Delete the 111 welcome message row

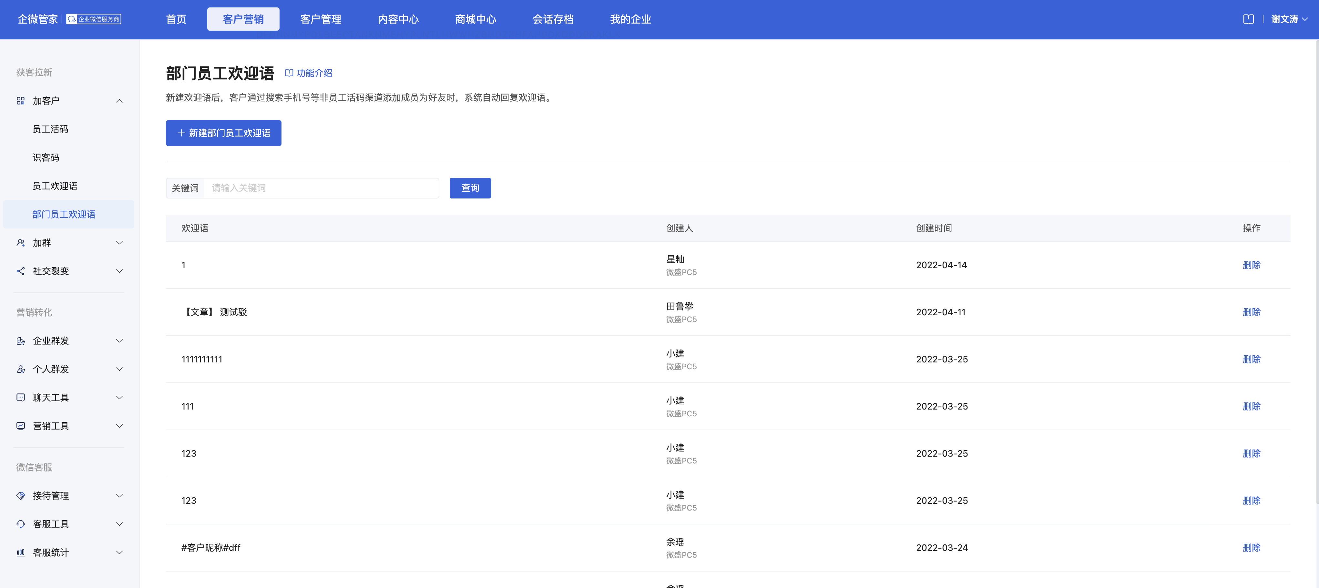[1252, 406]
